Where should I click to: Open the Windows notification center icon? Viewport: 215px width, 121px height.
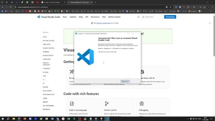211,119
